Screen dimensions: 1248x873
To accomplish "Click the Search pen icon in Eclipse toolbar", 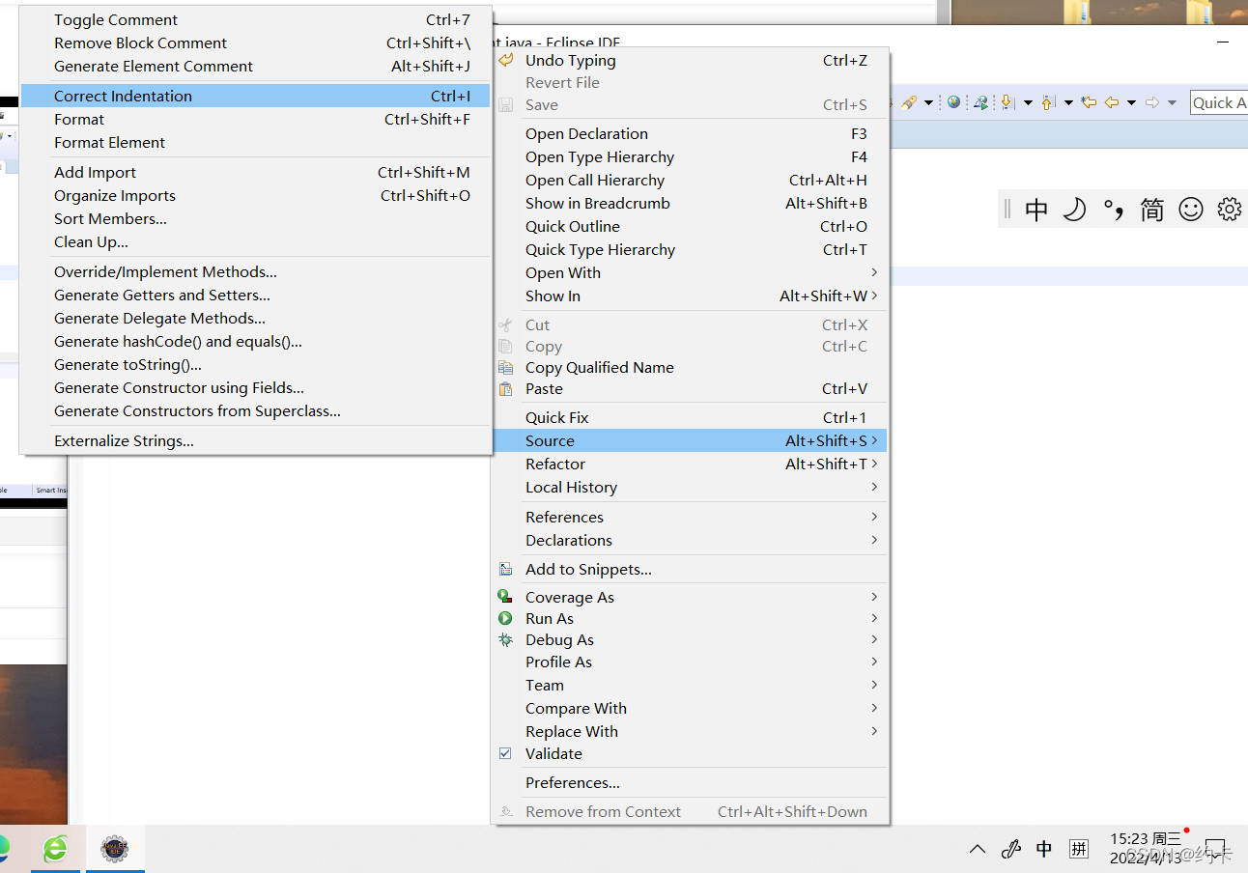I will click(x=909, y=102).
